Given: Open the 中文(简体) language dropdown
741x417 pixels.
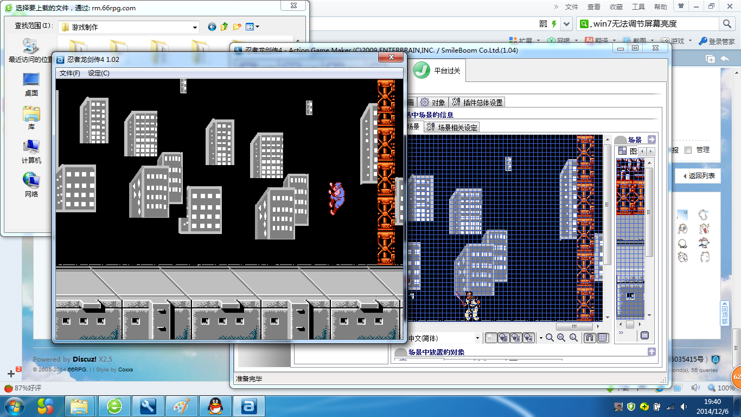Looking at the screenshot, I should click(477, 338).
